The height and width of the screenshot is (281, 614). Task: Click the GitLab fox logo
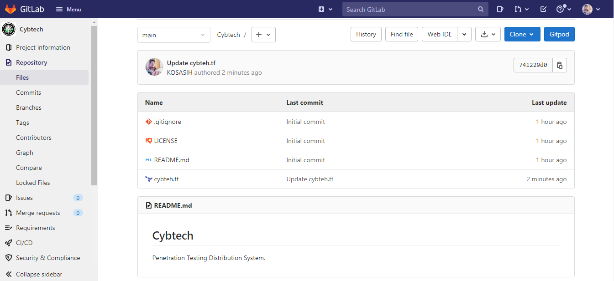10,9
